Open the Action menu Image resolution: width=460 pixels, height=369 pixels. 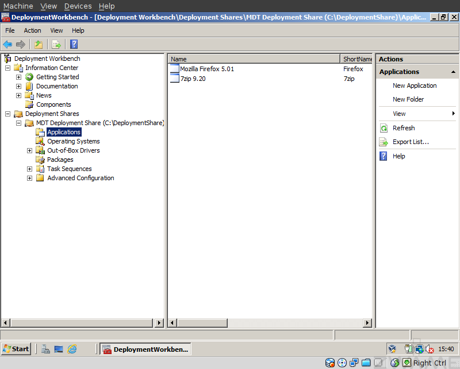[x=32, y=30]
